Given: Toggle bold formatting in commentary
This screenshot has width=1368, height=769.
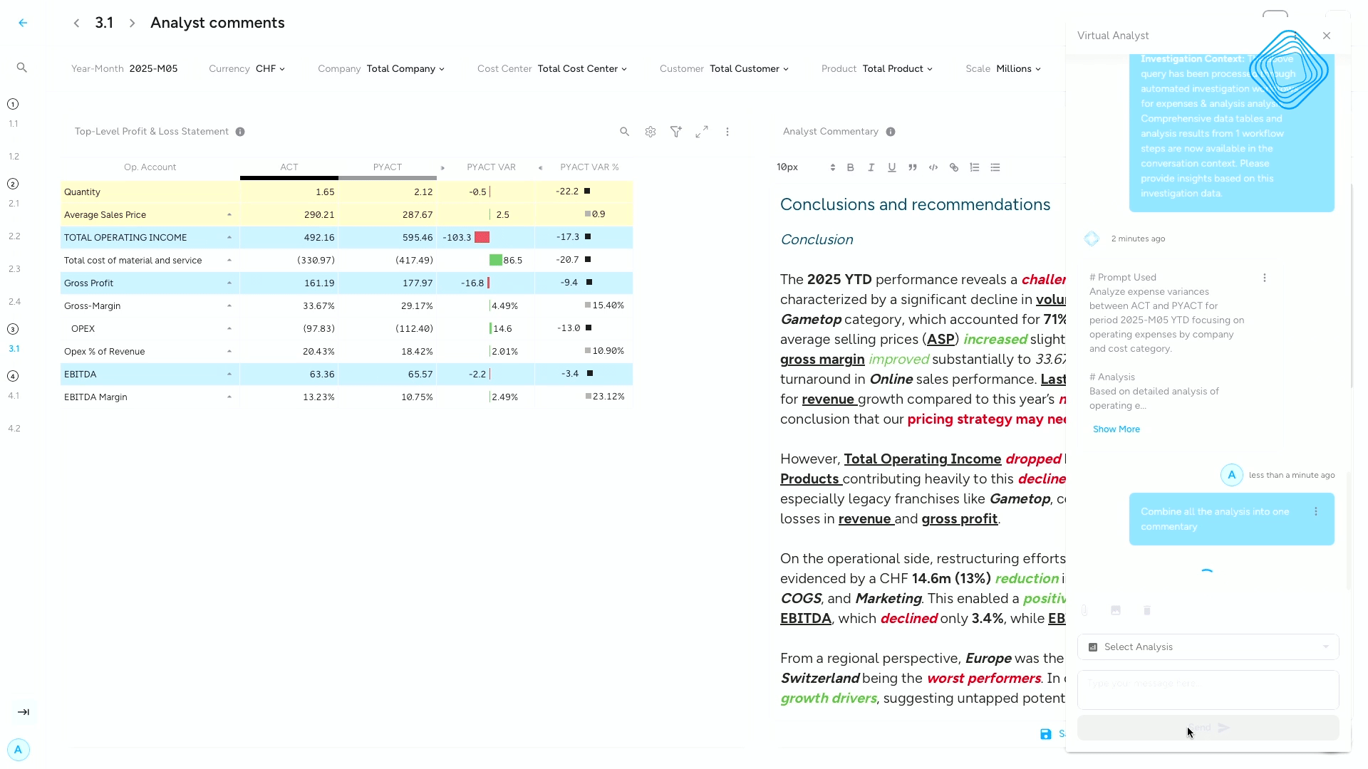Looking at the screenshot, I should pyautogui.click(x=850, y=167).
